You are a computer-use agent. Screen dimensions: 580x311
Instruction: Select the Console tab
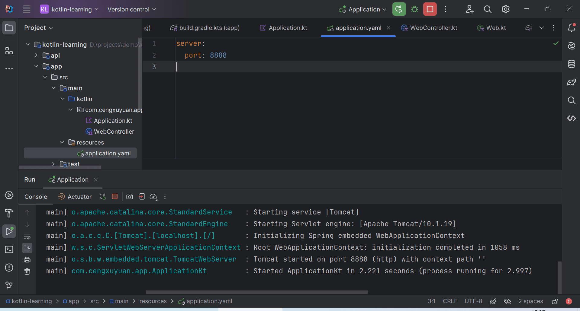pos(36,197)
